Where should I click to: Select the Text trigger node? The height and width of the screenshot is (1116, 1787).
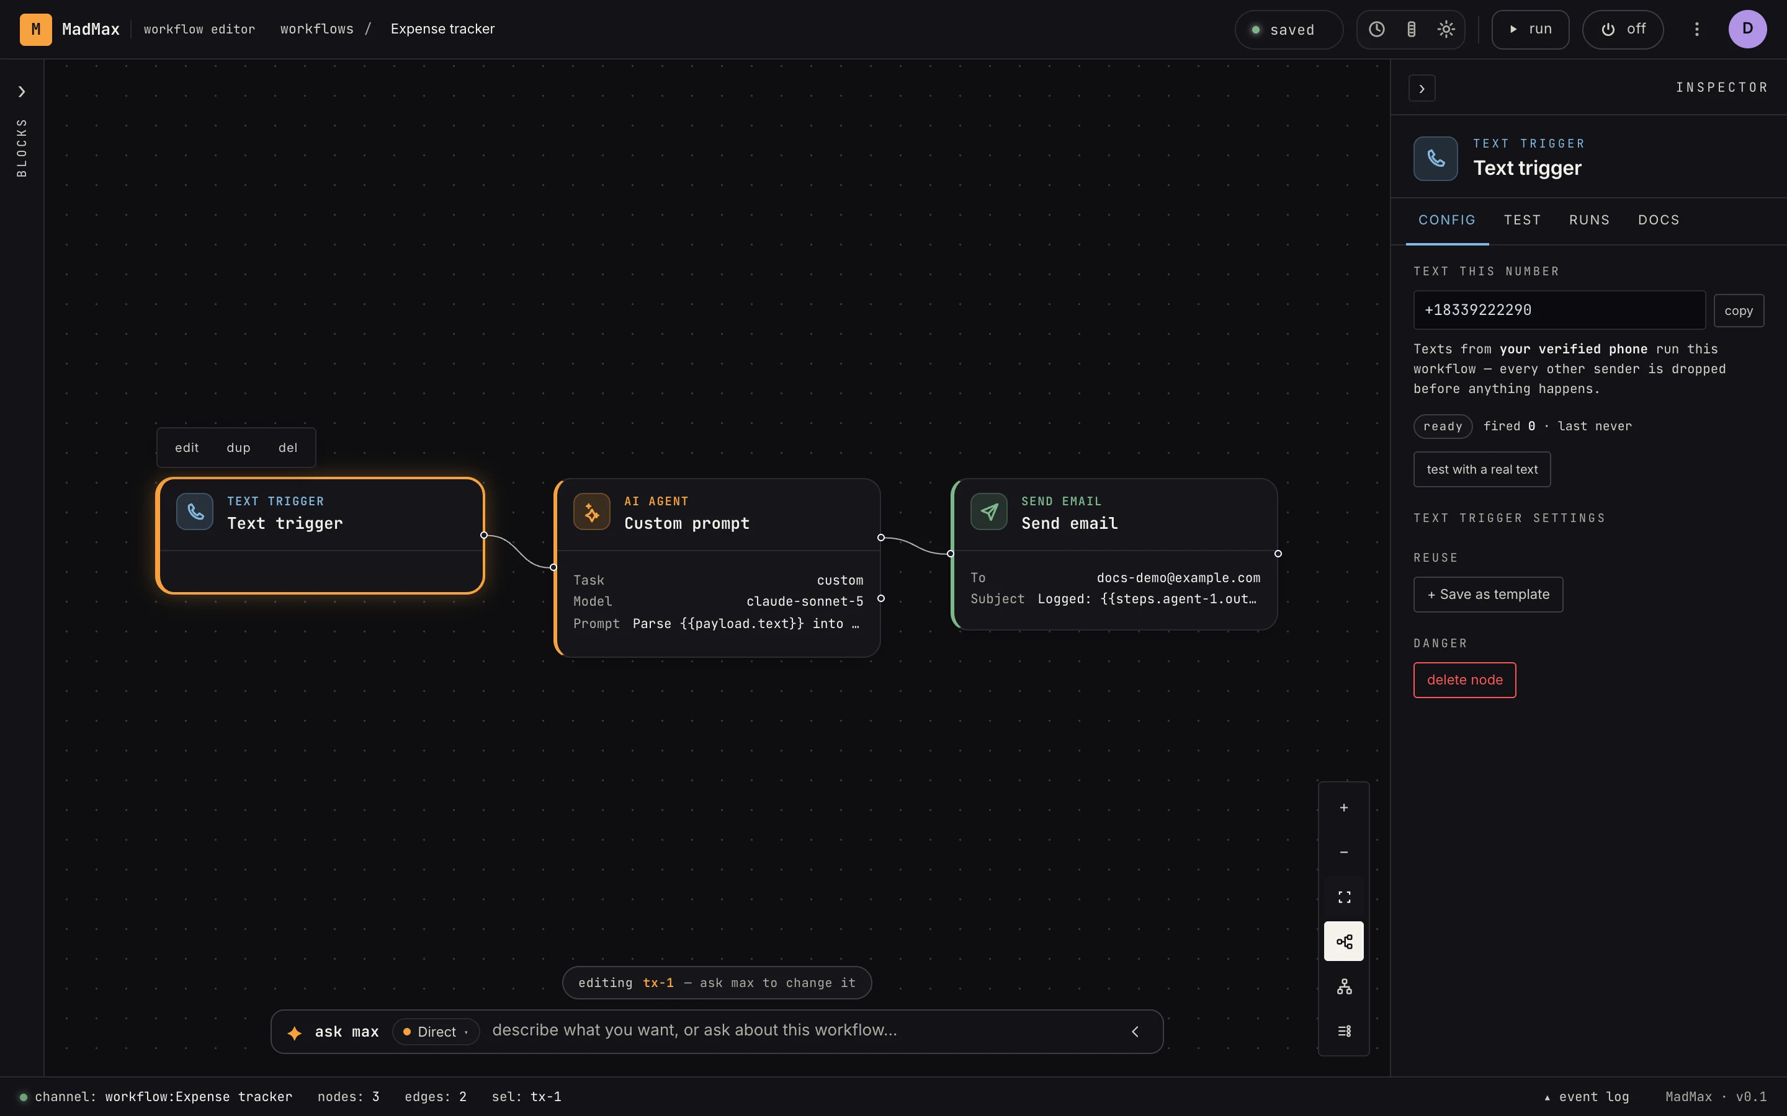[320, 536]
